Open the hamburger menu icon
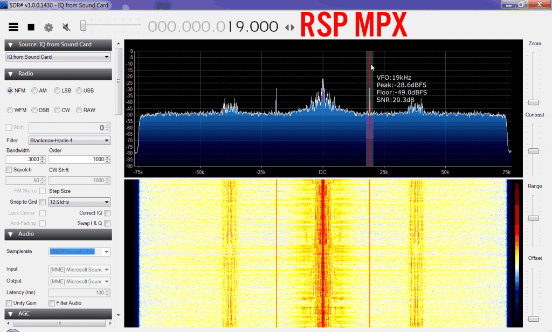The width and height of the screenshot is (552, 332). click(x=13, y=27)
